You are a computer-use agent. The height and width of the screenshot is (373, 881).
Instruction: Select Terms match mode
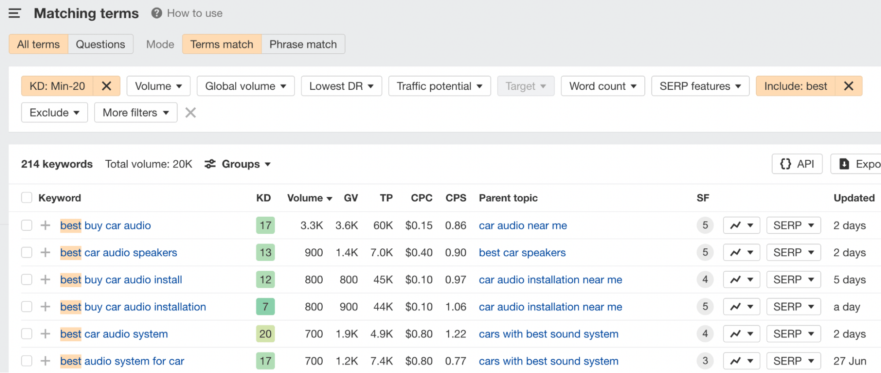222,44
